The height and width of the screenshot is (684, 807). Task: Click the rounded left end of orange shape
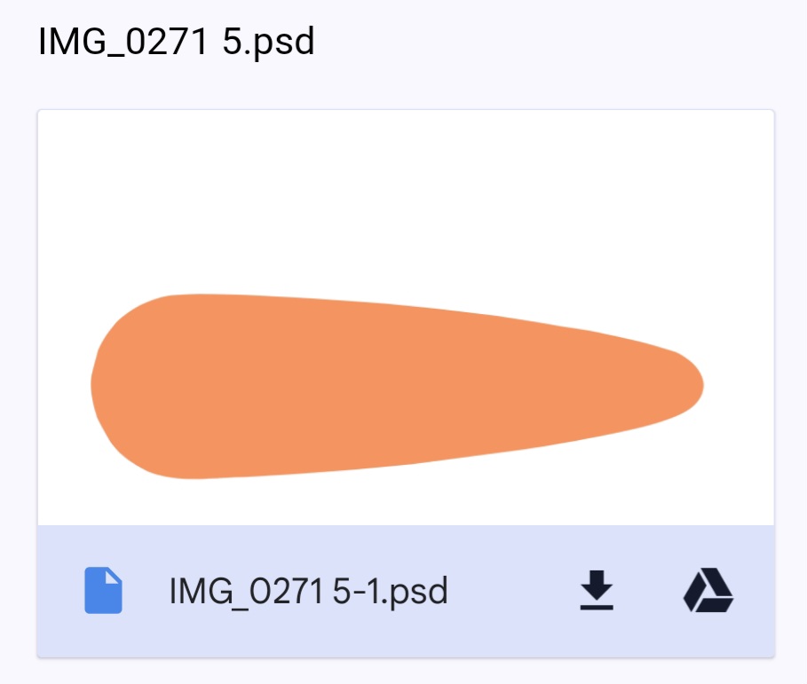coord(118,386)
